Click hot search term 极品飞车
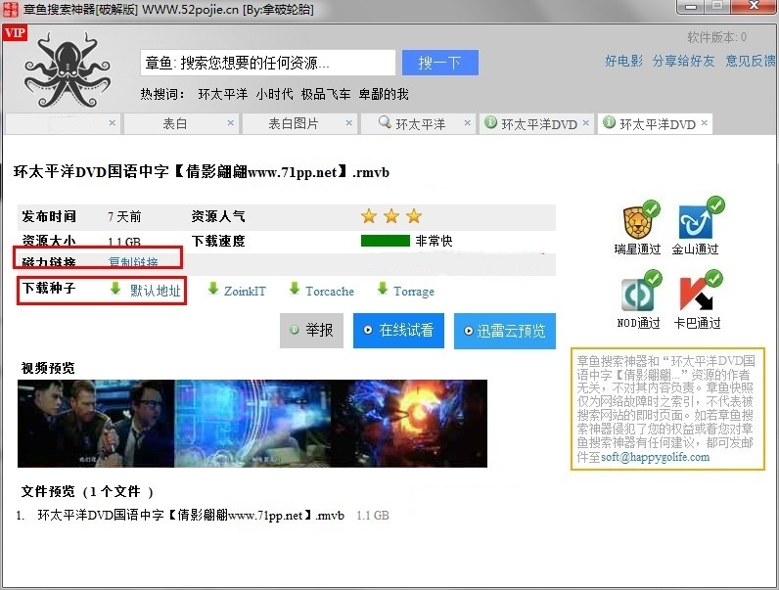The image size is (779, 590). (x=326, y=94)
